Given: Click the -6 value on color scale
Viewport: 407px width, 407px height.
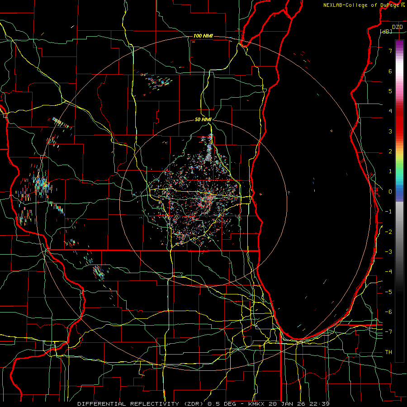Looking at the screenshot, I should click(388, 312).
